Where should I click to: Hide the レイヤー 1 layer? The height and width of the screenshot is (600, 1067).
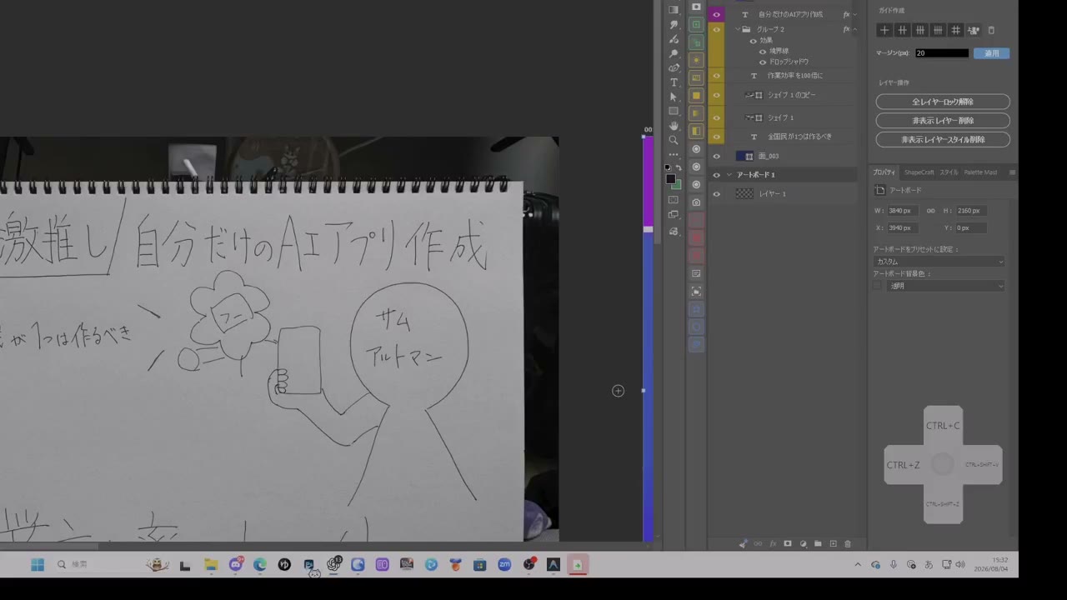[x=716, y=194]
